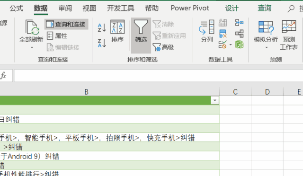
Task: Click the Relationships icon
Action: click(240, 34)
